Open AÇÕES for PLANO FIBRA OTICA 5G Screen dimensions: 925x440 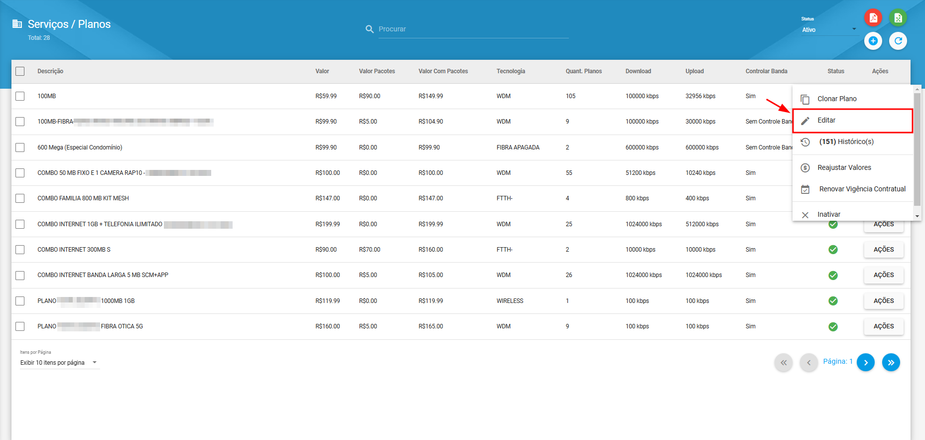[x=884, y=326]
